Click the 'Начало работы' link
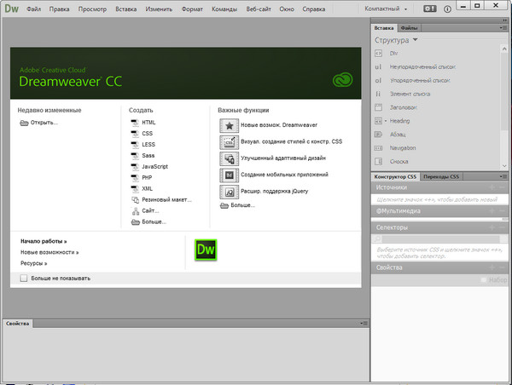512x385 pixels. point(44,241)
